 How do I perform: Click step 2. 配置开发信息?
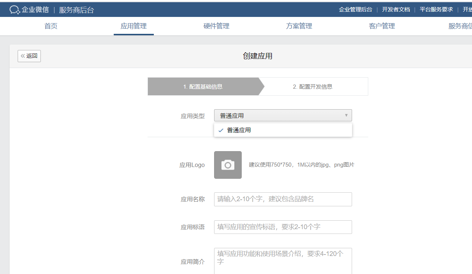[x=313, y=87]
